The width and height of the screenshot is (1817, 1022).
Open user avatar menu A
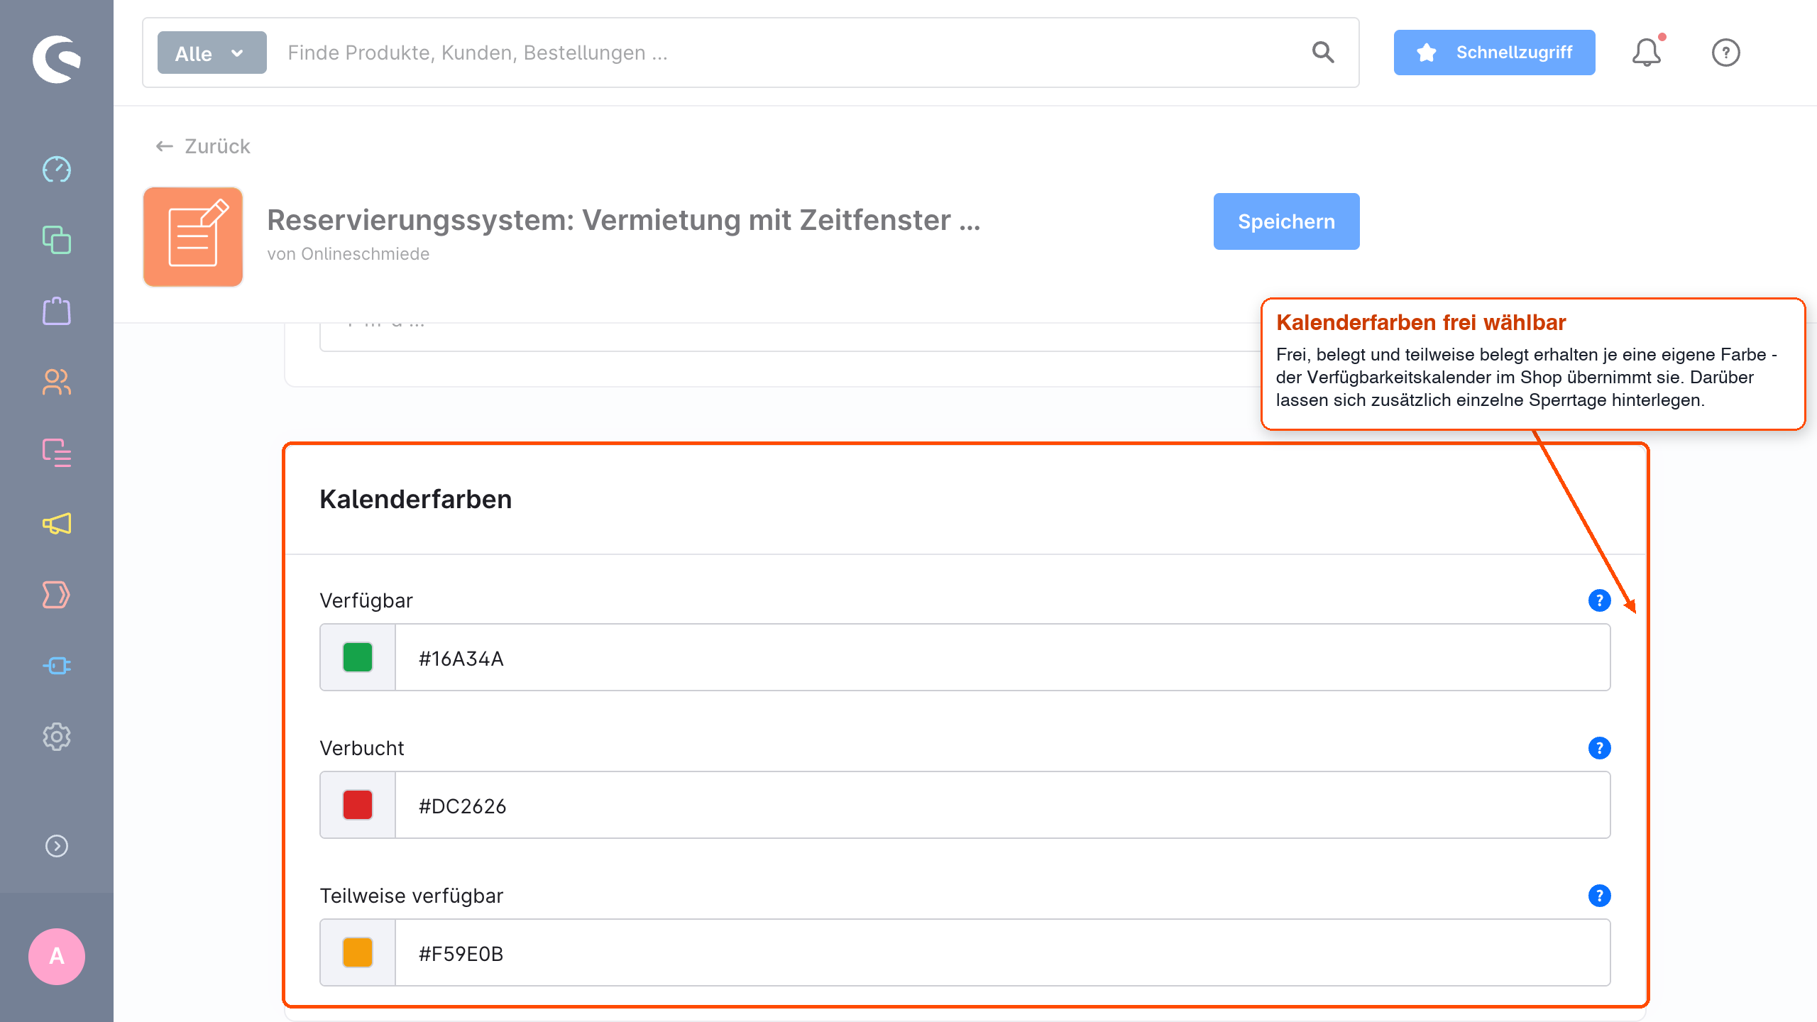57,956
